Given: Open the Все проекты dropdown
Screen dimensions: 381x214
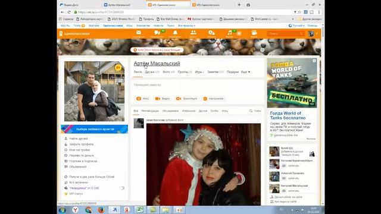Looking at the screenshot, I should [x=186, y=26].
